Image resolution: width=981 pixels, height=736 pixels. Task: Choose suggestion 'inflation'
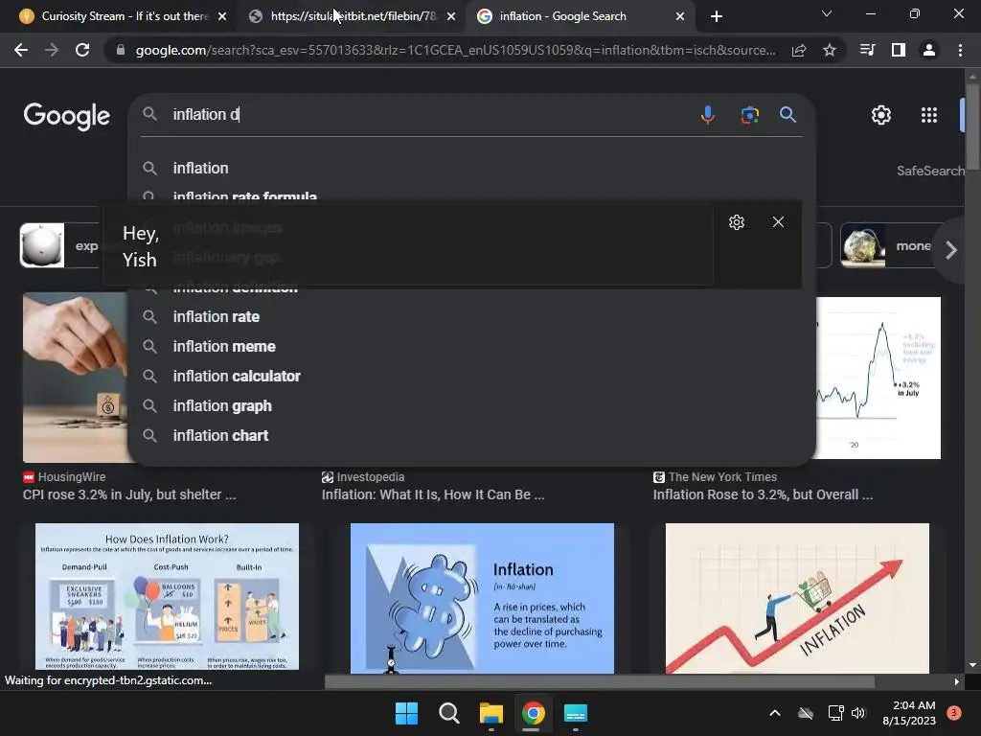pos(471,169)
